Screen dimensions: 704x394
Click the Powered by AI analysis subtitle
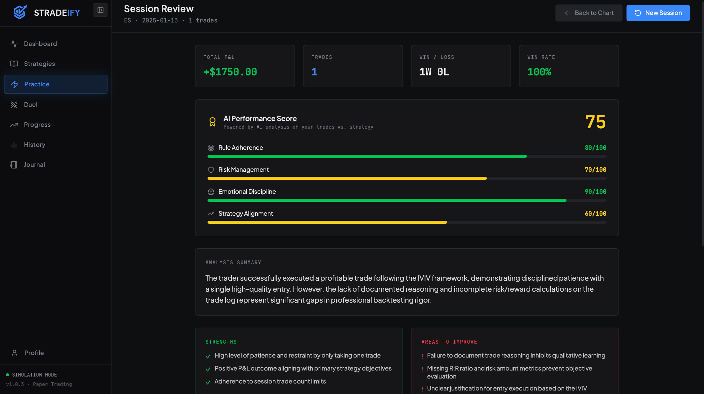(298, 127)
